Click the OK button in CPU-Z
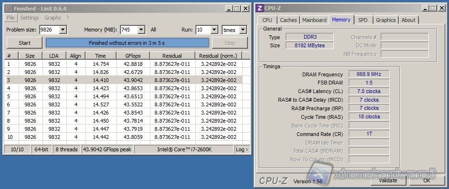Screen dimensions: 449x189 tap(427, 180)
